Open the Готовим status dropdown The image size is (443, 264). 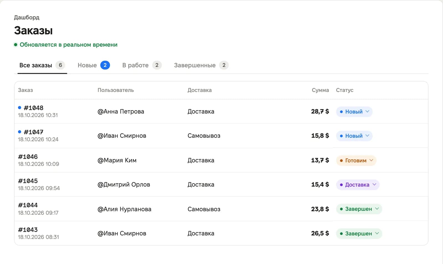pyautogui.click(x=356, y=160)
